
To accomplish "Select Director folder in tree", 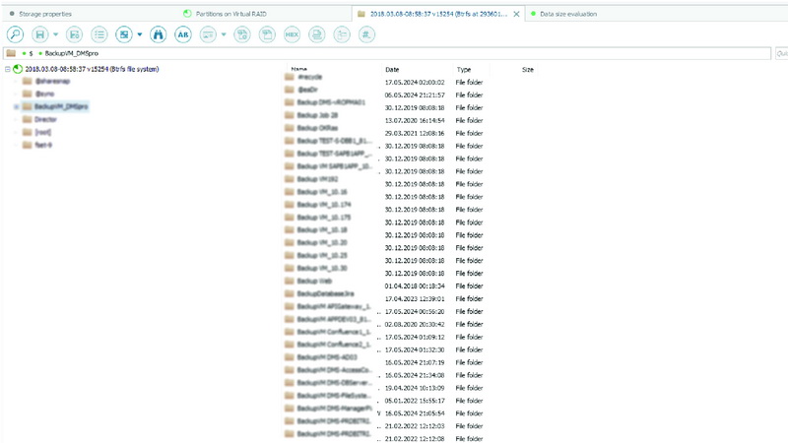I will point(45,119).
